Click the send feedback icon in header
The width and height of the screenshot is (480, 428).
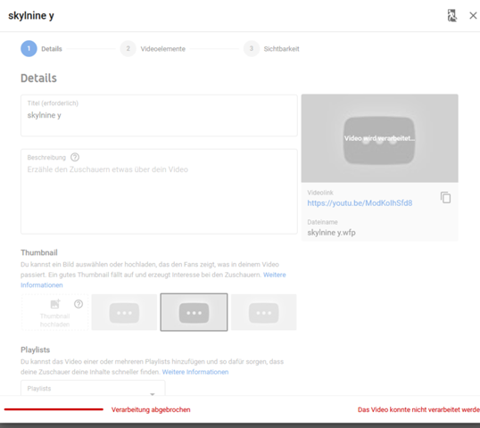click(x=451, y=15)
